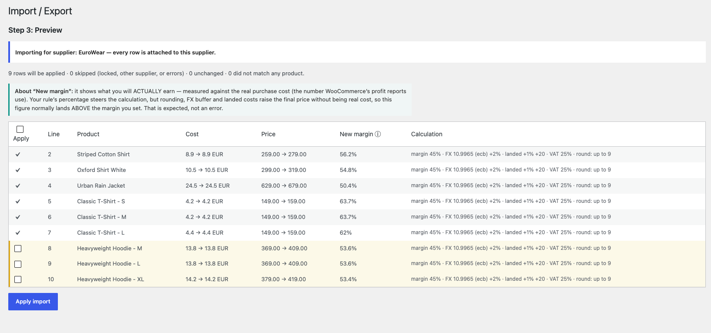Click the checkmark for Urban Rain Jacket row
This screenshot has width=711, height=333.
[x=18, y=186]
